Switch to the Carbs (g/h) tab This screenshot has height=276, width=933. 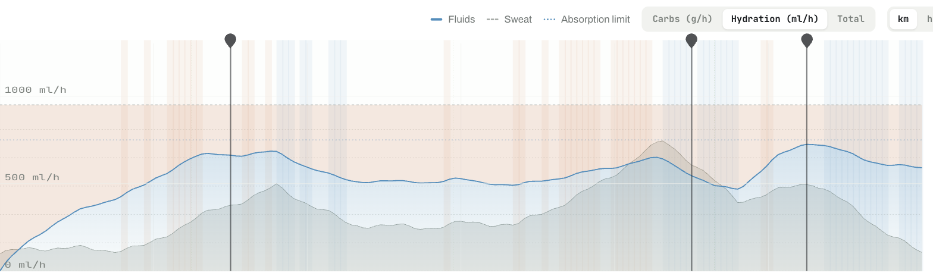coord(682,19)
